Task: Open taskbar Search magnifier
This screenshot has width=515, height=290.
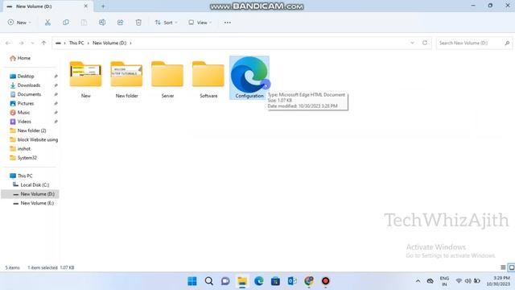Action: (209, 281)
